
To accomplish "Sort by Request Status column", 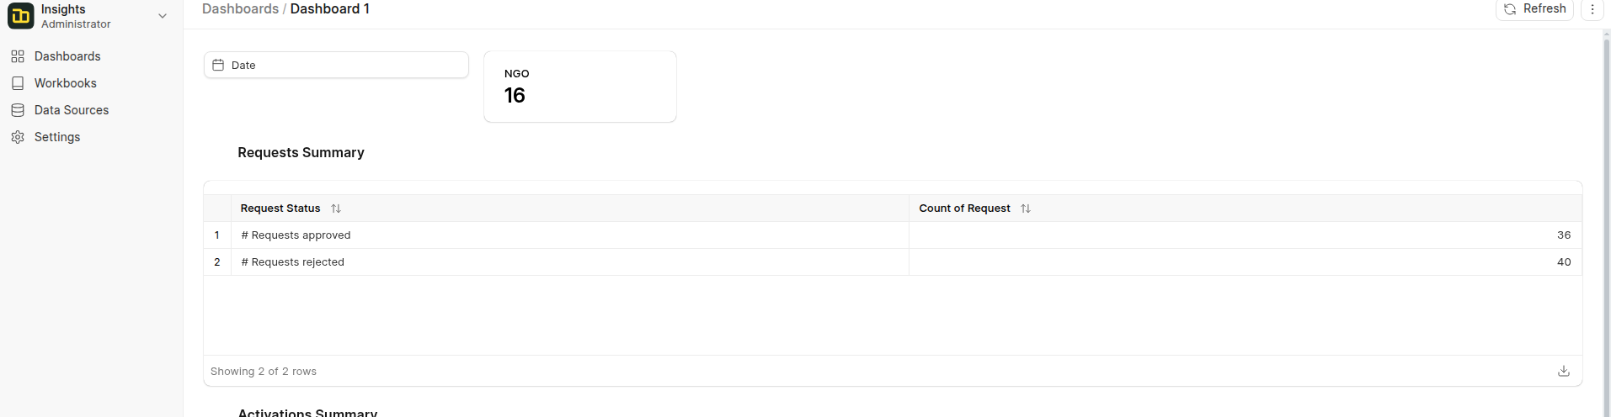I will [x=336, y=208].
